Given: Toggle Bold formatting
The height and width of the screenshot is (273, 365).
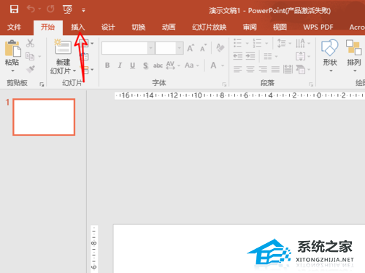Looking at the screenshot, I should (107, 66).
